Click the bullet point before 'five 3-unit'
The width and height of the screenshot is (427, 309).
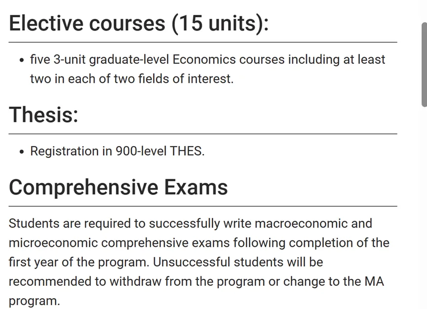tap(22, 60)
